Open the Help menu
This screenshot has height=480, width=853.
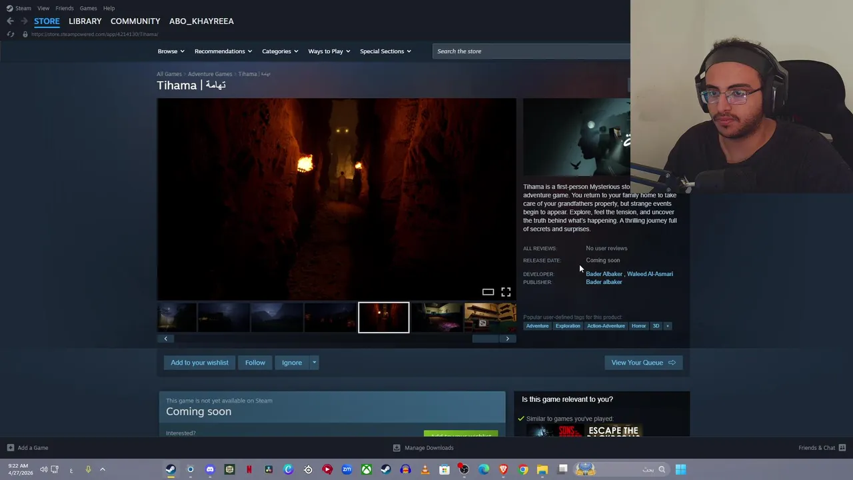109,8
